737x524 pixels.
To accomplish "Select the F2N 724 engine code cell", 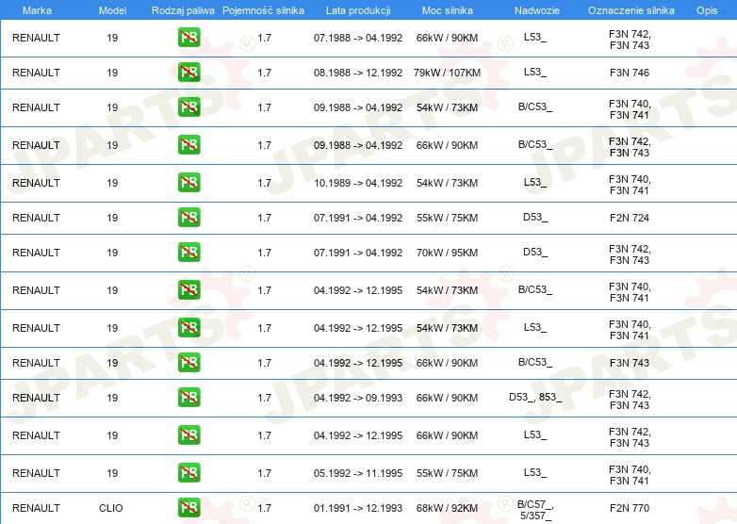I will (x=630, y=218).
